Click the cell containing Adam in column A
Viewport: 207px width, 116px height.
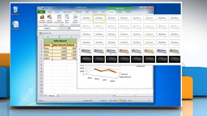click(x=48, y=58)
